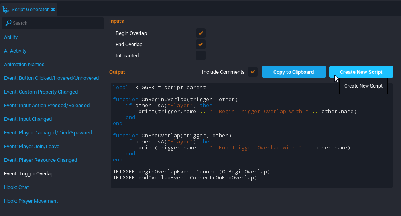Select Event: Player Resource Changed
Viewport: 401px width, 216px height.
point(41,160)
